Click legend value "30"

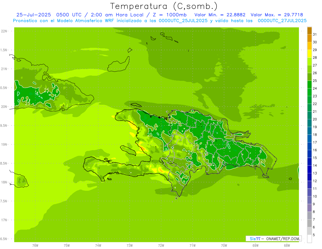pyautogui.click(x=315, y=42)
